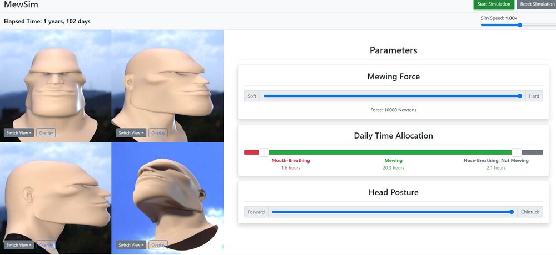Image resolution: width=556 pixels, height=255 pixels.
Task: Click the MewSim title in the header
Action: pos(21,4)
